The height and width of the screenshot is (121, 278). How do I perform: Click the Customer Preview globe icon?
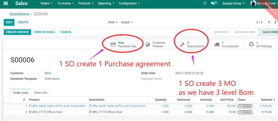148,44
